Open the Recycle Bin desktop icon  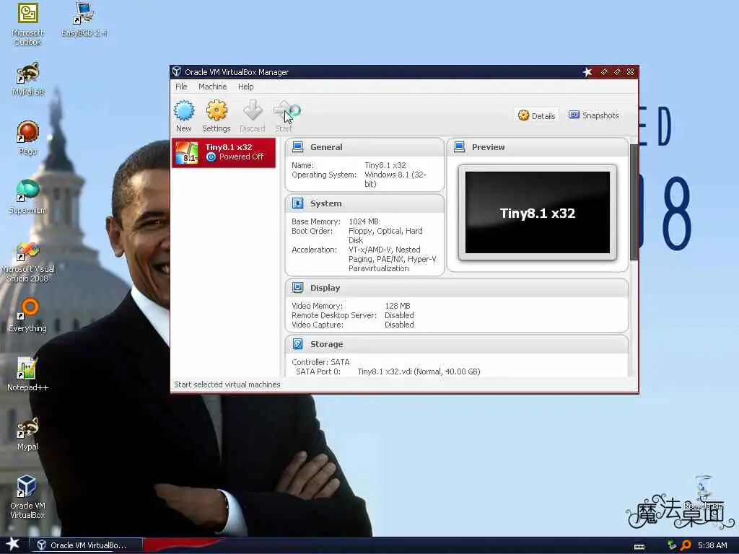tap(703, 493)
